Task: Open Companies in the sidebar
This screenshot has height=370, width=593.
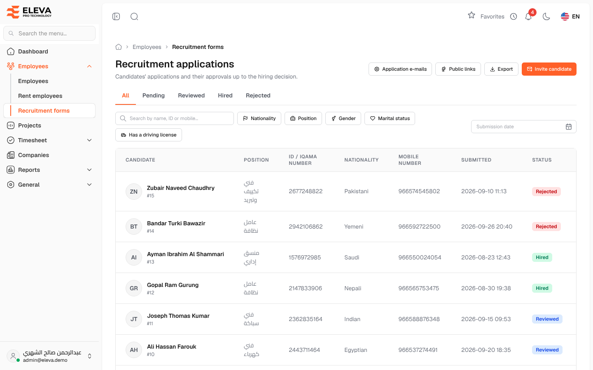Action: pyautogui.click(x=49, y=155)
